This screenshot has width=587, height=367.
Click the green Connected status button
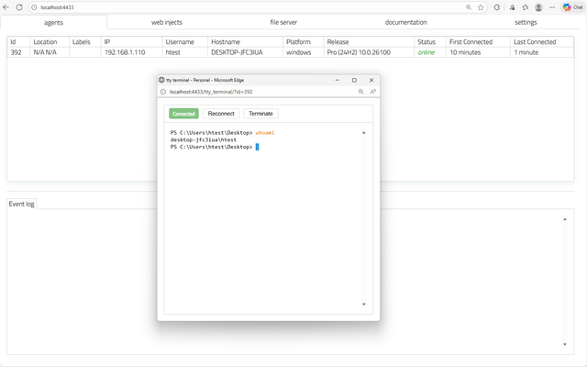183,114
